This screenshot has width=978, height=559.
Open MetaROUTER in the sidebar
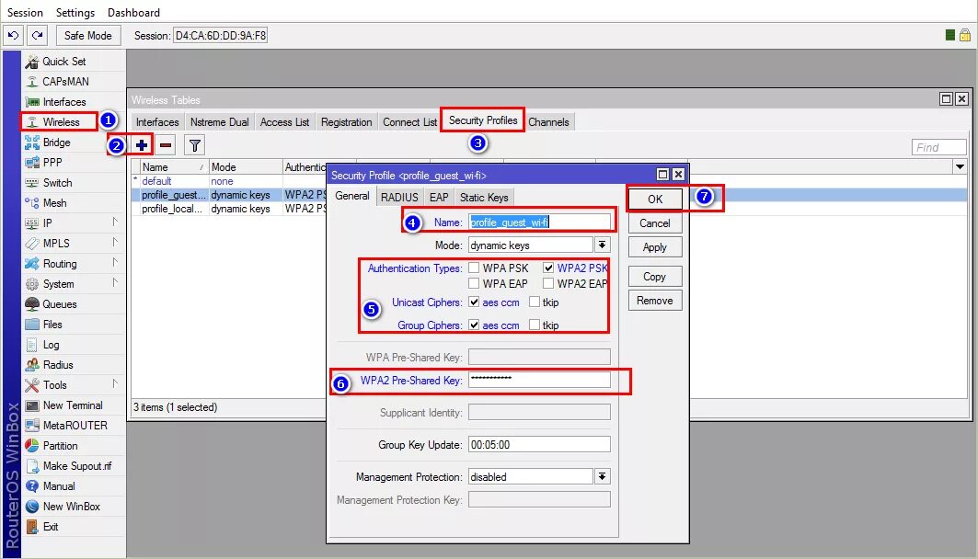pos(75,425)
